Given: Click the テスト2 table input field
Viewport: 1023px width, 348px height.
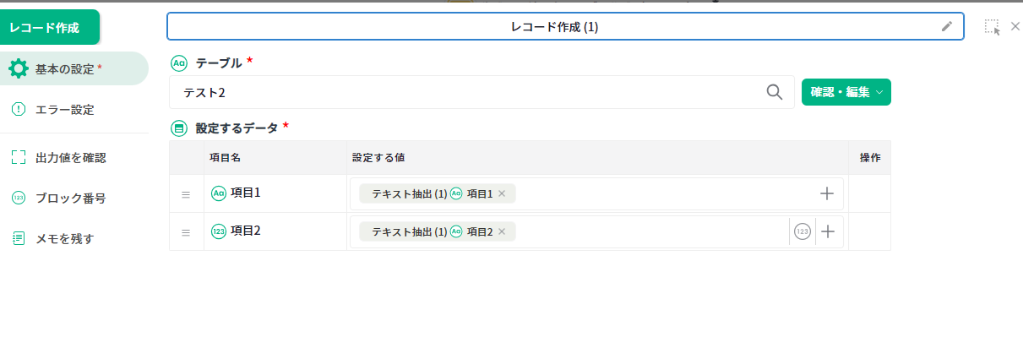Looking at the screenshot, I should pyautogui.click(x=465, y=92).
